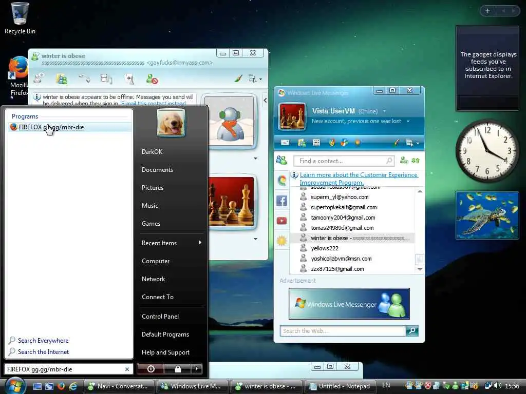
Task: Select contact winter is obese in list
Action: (x=352, y=238)
